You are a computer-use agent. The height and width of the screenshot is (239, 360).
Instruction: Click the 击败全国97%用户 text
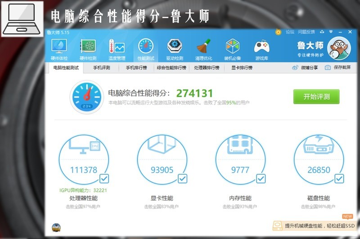pos(83,207)
